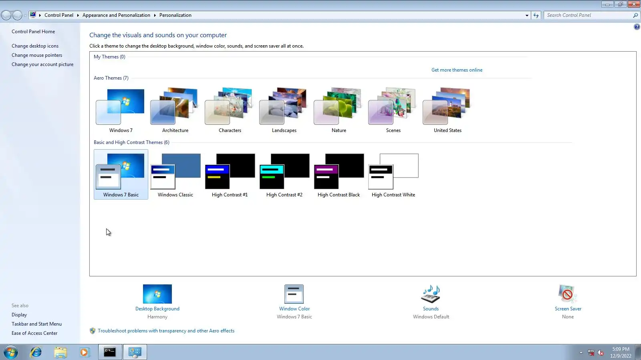
Task: Apply the High Contrast Black theme
Action: (x=339, y=174)
